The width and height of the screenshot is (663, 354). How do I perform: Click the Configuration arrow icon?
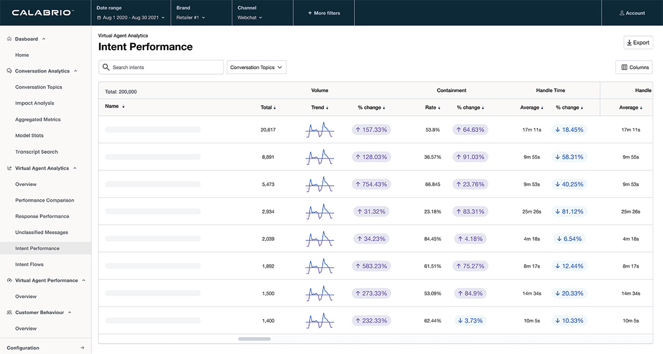point(82,348)
